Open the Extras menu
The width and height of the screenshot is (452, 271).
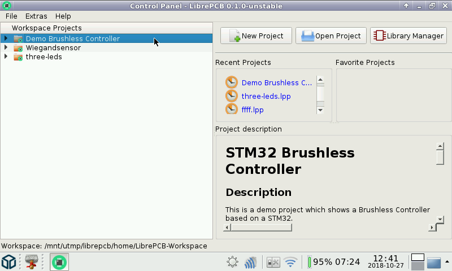coord(36,16)
